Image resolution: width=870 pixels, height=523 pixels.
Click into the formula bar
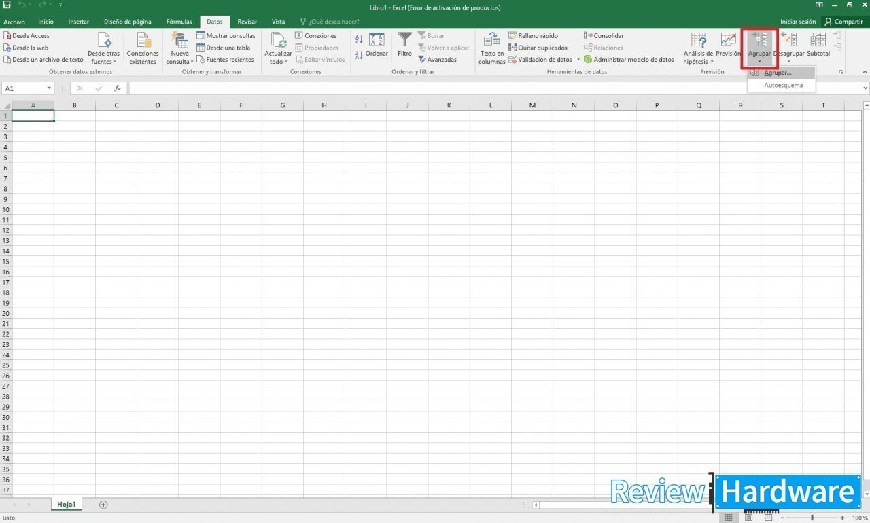494,88
